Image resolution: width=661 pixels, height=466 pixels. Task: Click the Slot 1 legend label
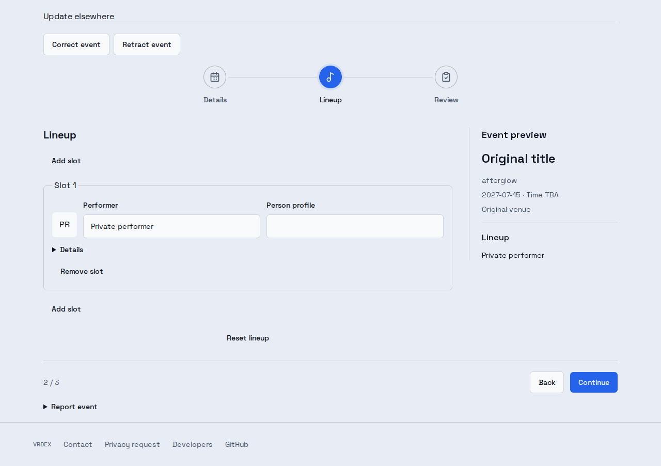click(65, 185)
